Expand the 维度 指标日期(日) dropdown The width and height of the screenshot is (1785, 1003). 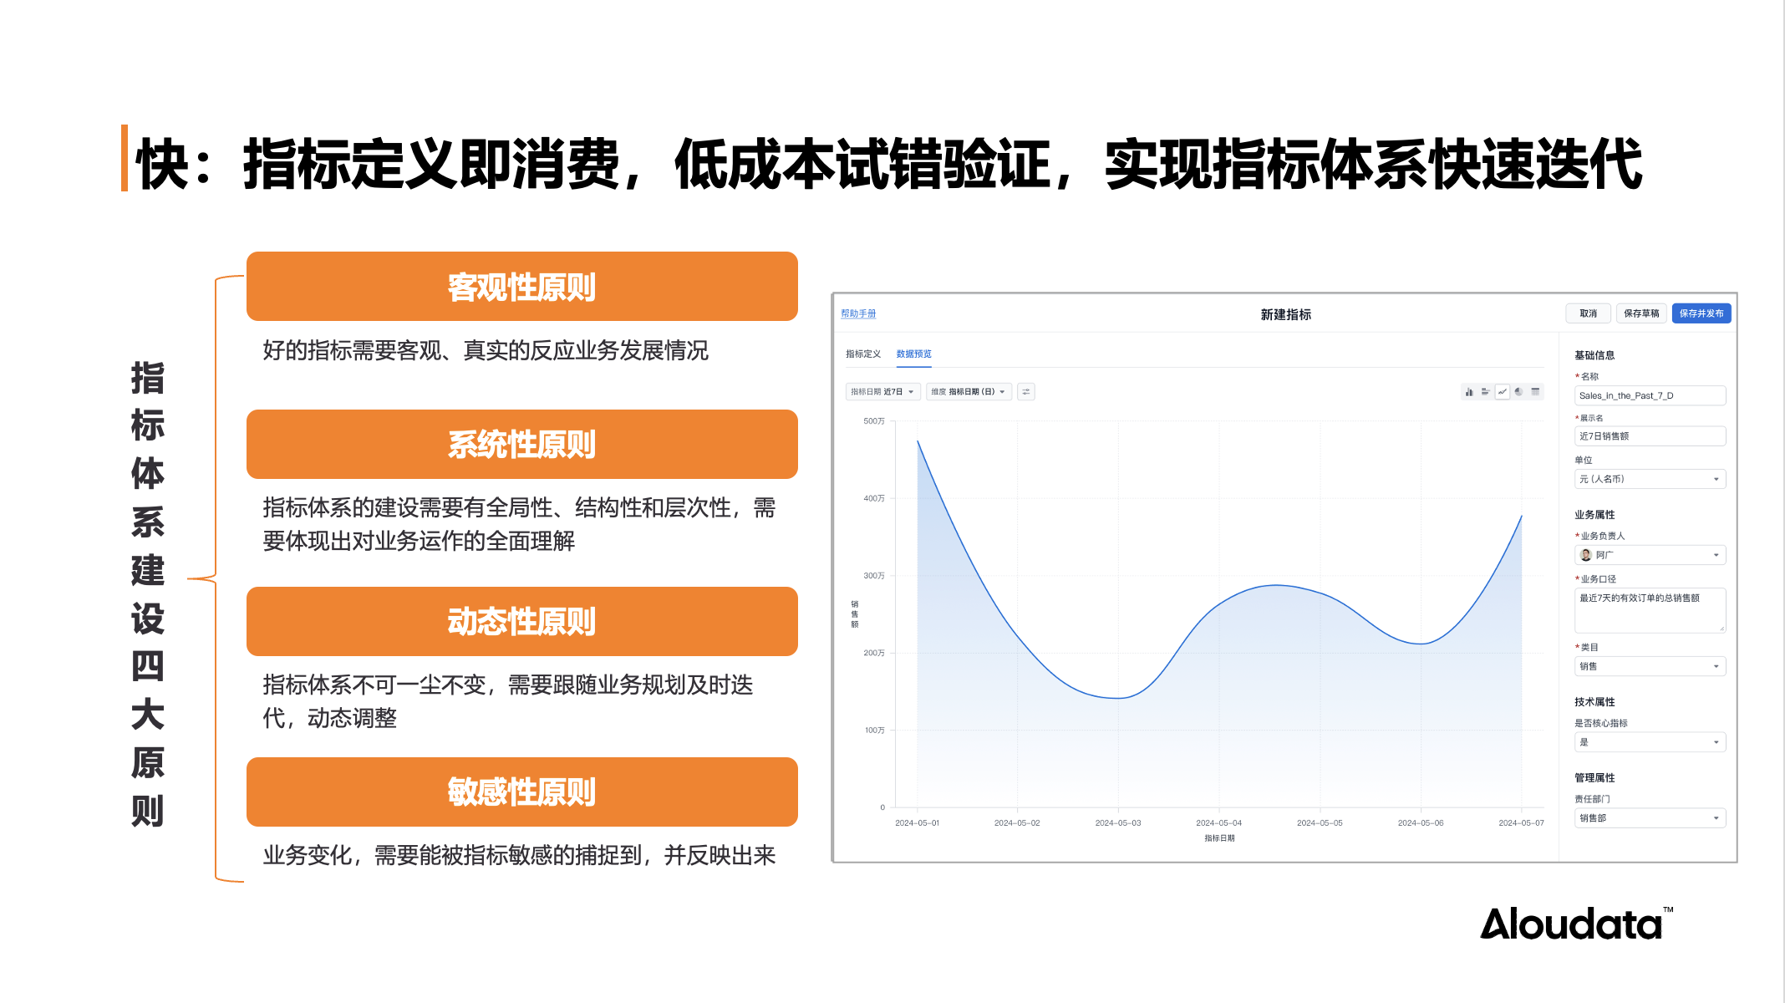coord(969,392)
